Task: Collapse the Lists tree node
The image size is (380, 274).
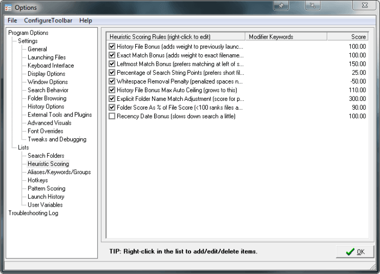Action: [23, 148]
